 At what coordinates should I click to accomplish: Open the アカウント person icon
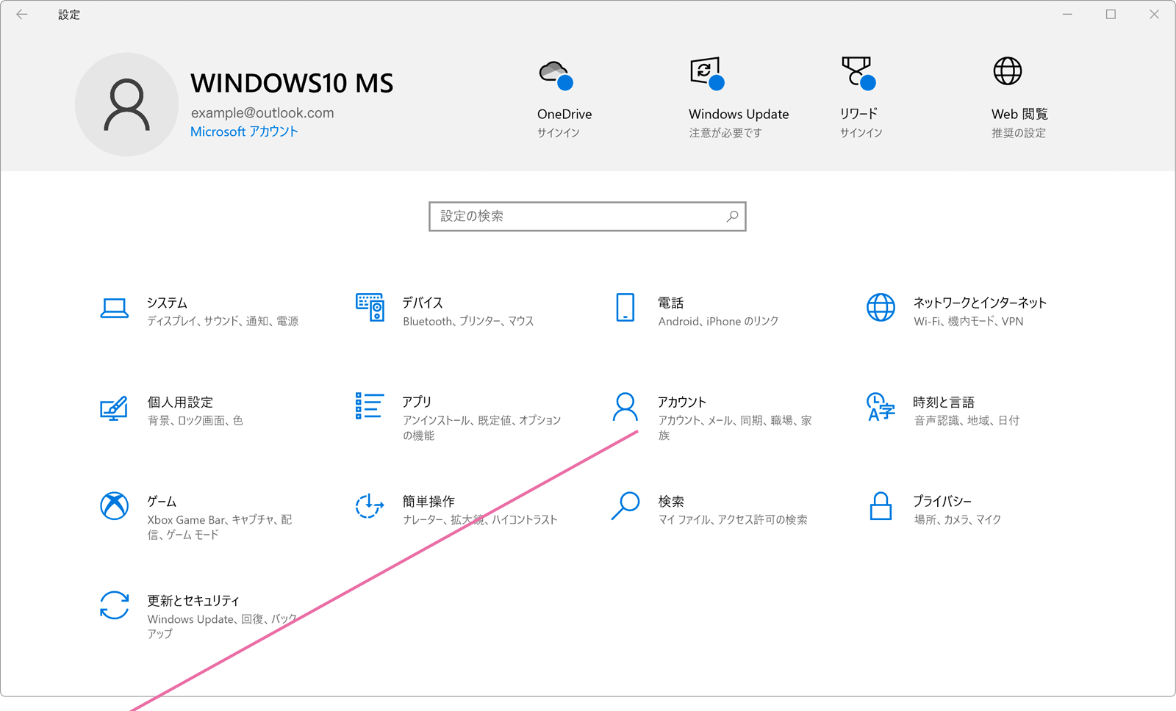click(625, 407)
